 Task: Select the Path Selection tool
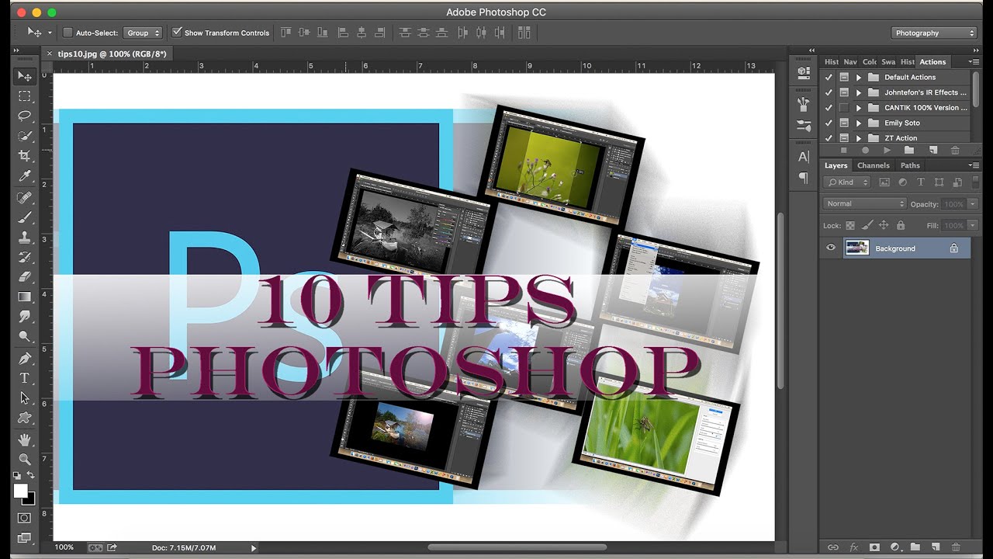pyautogui.click(x=25, y=398)
